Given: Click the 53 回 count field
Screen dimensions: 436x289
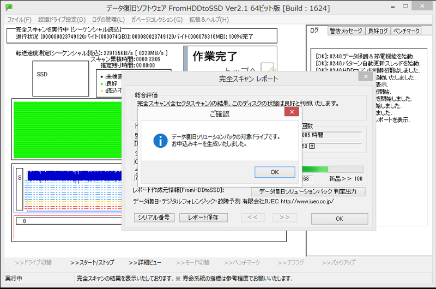Looking at the screenshot, I should (332, 146).
